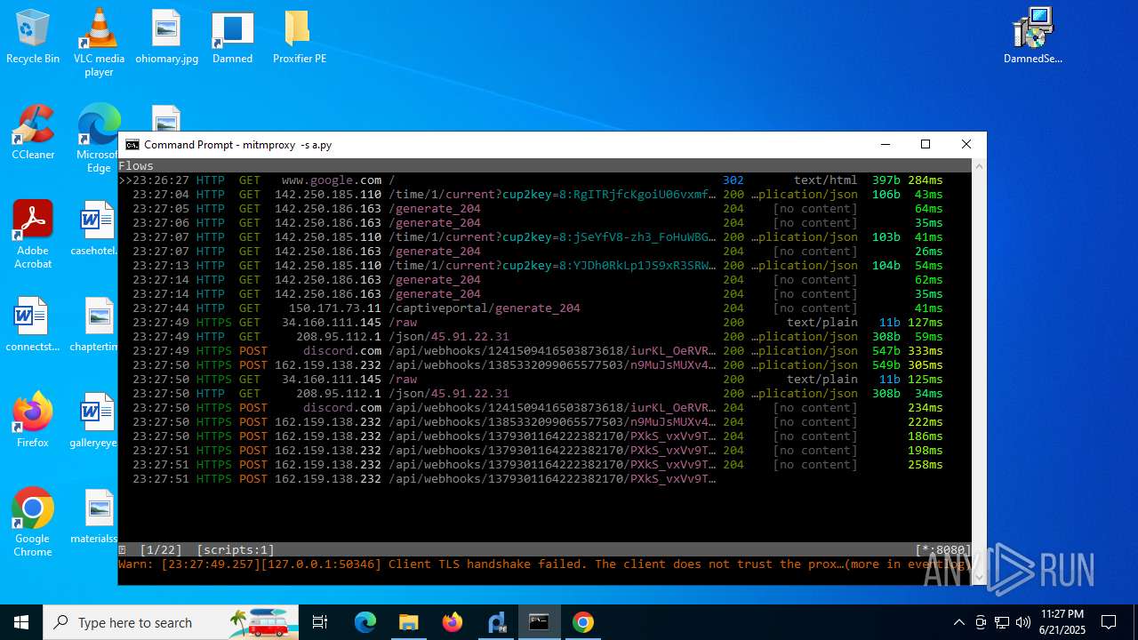
Task: Select the 23:27:05 generate_204 flow
Action: point(544,209)
